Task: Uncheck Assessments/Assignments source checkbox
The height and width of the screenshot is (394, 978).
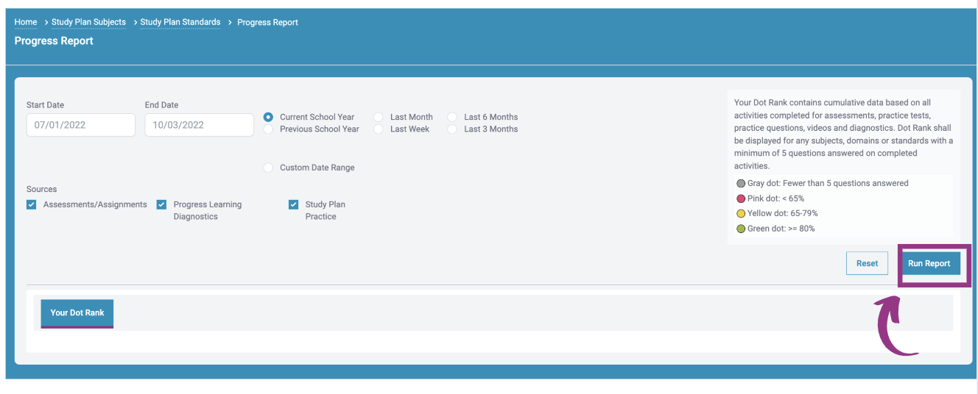Action: click(x=32, y=204)
